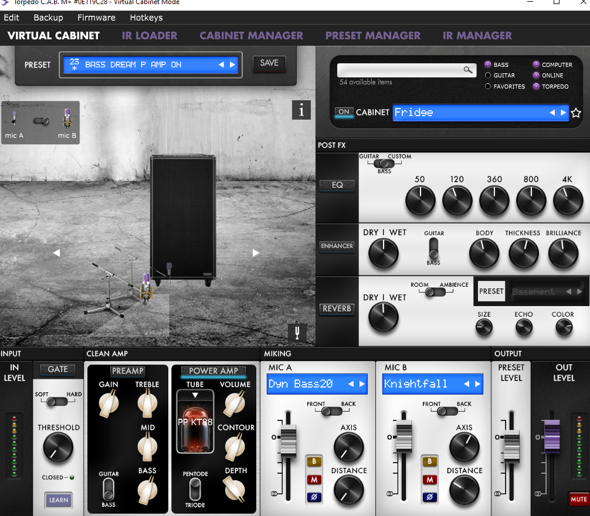Click the Depth knob
Viewport: 590px width, 516px height.
(235, 489)
